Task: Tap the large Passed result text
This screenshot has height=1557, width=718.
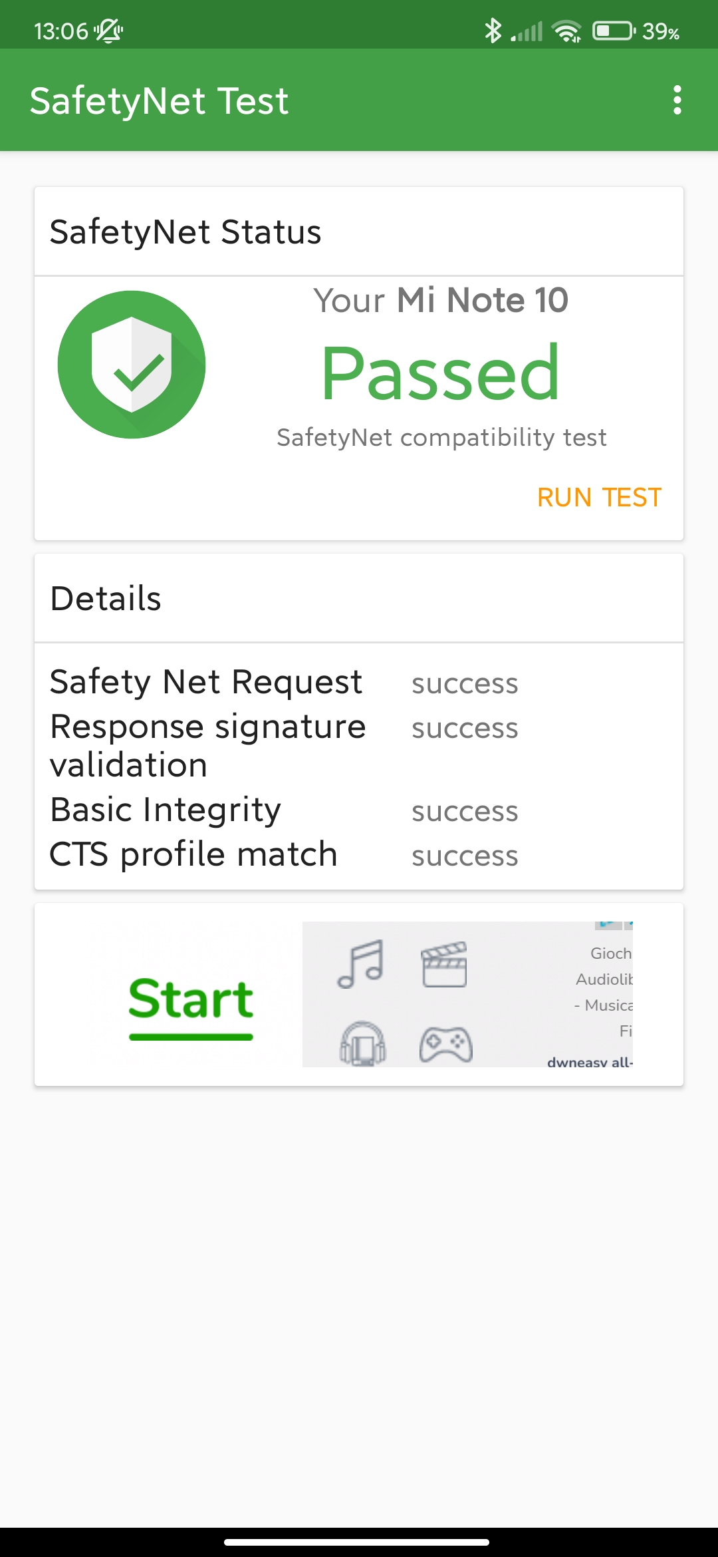Action: [441, 373]
